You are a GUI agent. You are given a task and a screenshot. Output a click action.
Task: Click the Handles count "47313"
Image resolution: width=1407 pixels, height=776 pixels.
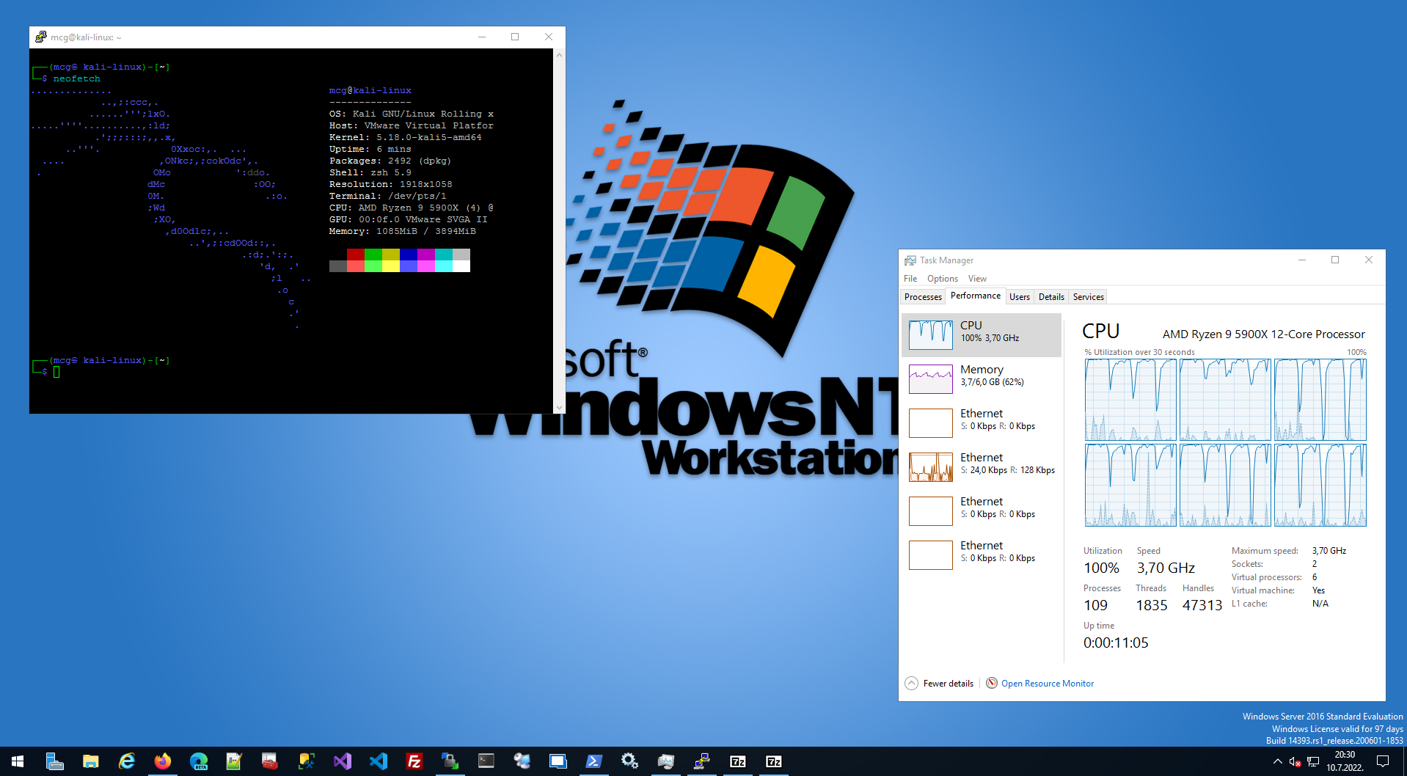click(x=1202, y=605)
